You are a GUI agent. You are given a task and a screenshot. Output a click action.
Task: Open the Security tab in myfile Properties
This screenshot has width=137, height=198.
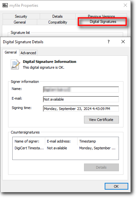pos(21,16)
